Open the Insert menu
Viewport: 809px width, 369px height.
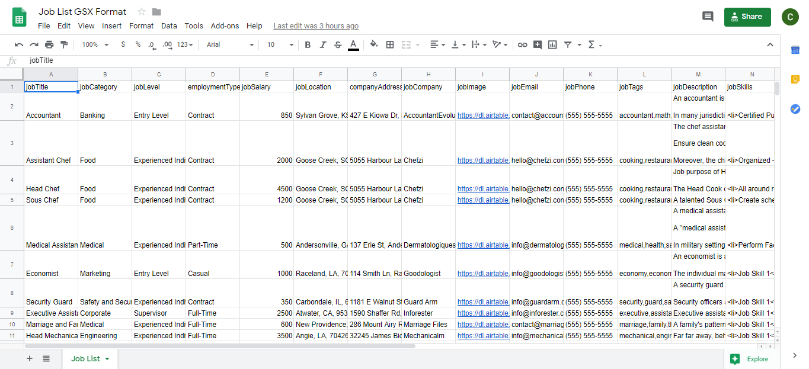(112, 25)
